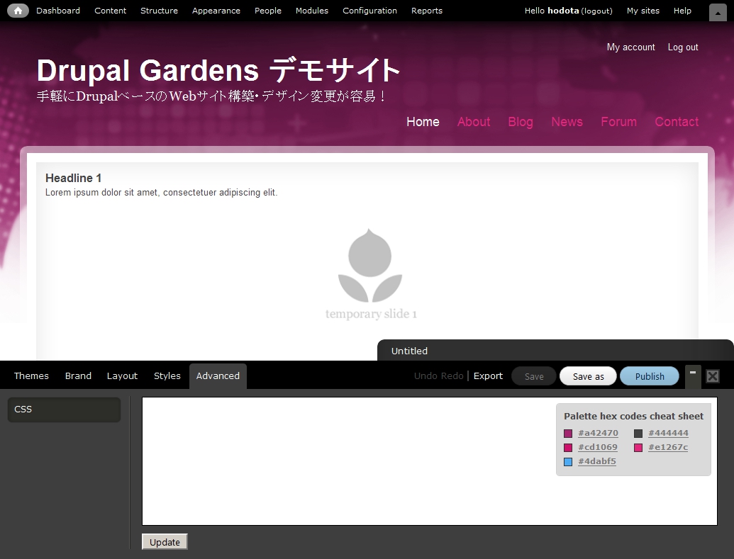Click the Japanese site slogan text
The height and width of the screenshot is (559, 734).
click(211, 96)
